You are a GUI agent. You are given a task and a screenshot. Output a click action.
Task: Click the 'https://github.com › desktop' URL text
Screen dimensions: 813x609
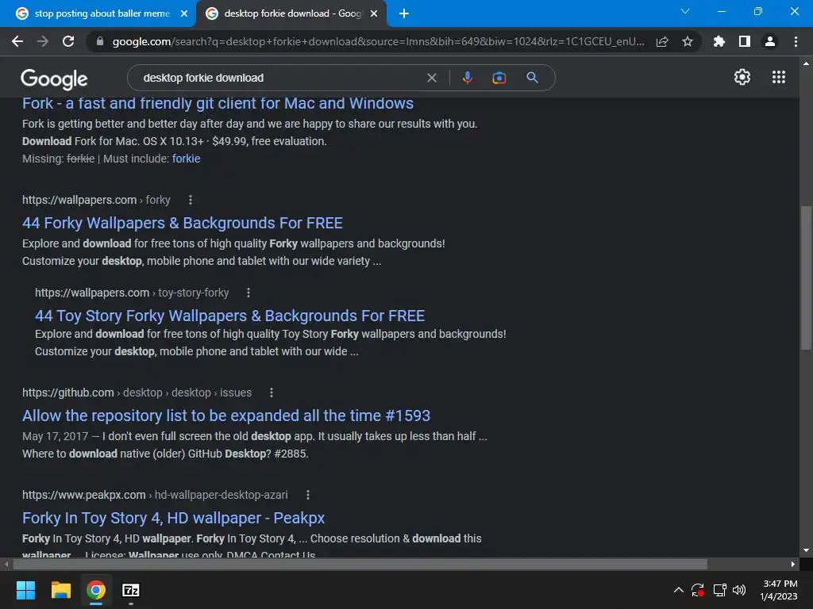[x=137, y=393]
